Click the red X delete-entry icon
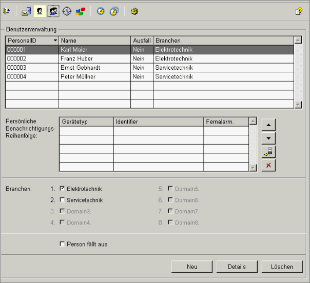 tap(268, 165)
